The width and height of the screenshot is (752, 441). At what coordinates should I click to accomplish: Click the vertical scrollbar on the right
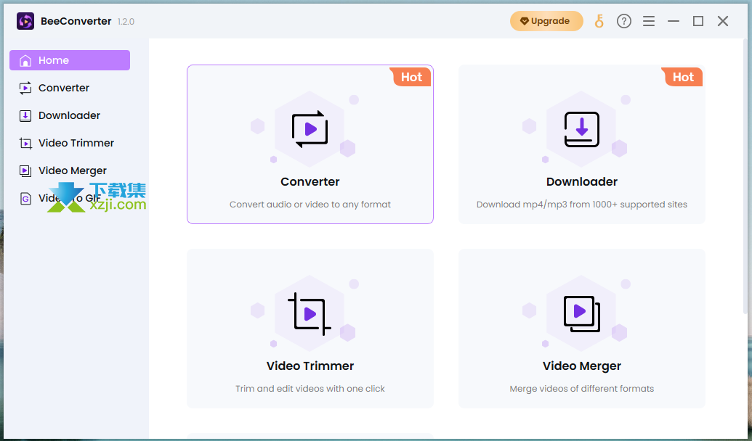click(x=745, y=177)
